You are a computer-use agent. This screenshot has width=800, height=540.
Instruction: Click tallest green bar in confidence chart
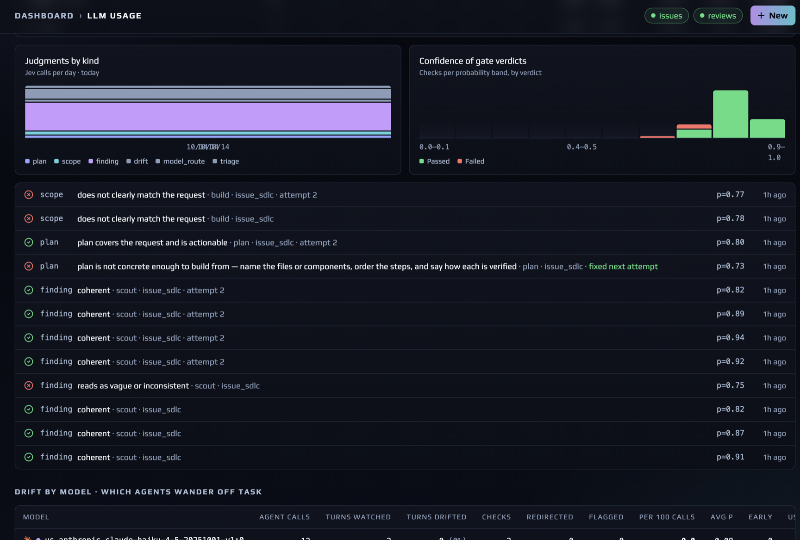click(x=730, y=114)
